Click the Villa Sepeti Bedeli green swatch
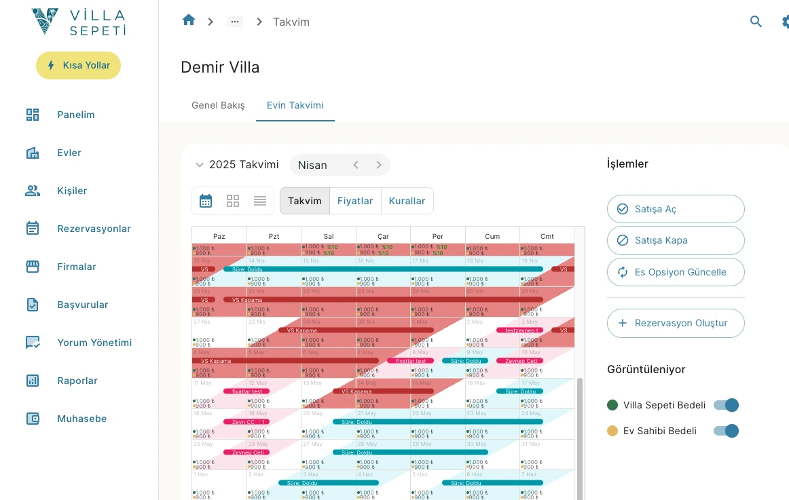Screen dimensions: 789x500 (x=612, y=405)
